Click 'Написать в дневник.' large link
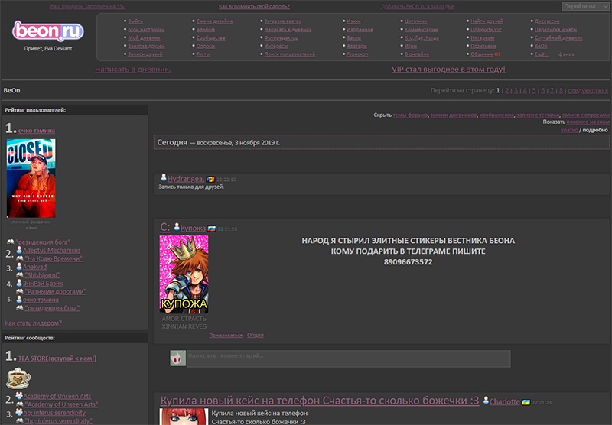Screen dimensions: 612x425 [x=132, y=69]
